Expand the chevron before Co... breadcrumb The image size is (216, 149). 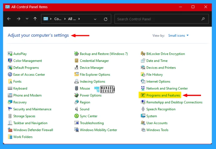[x=51, y=19]
